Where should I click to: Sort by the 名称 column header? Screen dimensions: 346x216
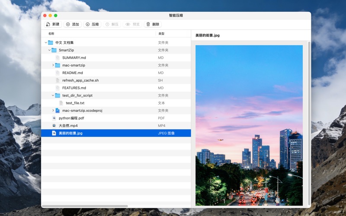click(51, 34)
